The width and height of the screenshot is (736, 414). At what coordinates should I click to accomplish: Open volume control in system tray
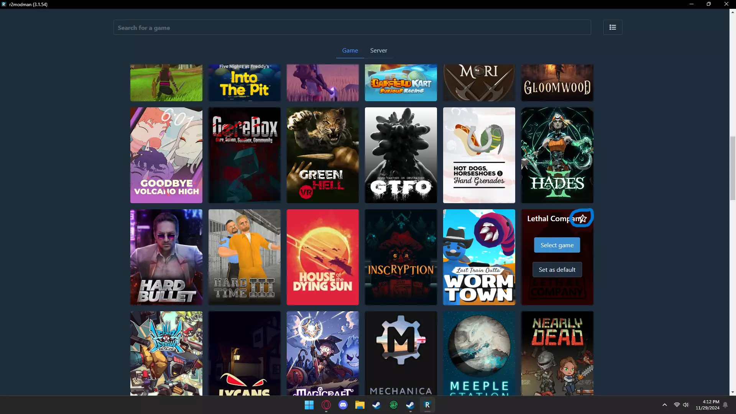[x=686, y=405]
